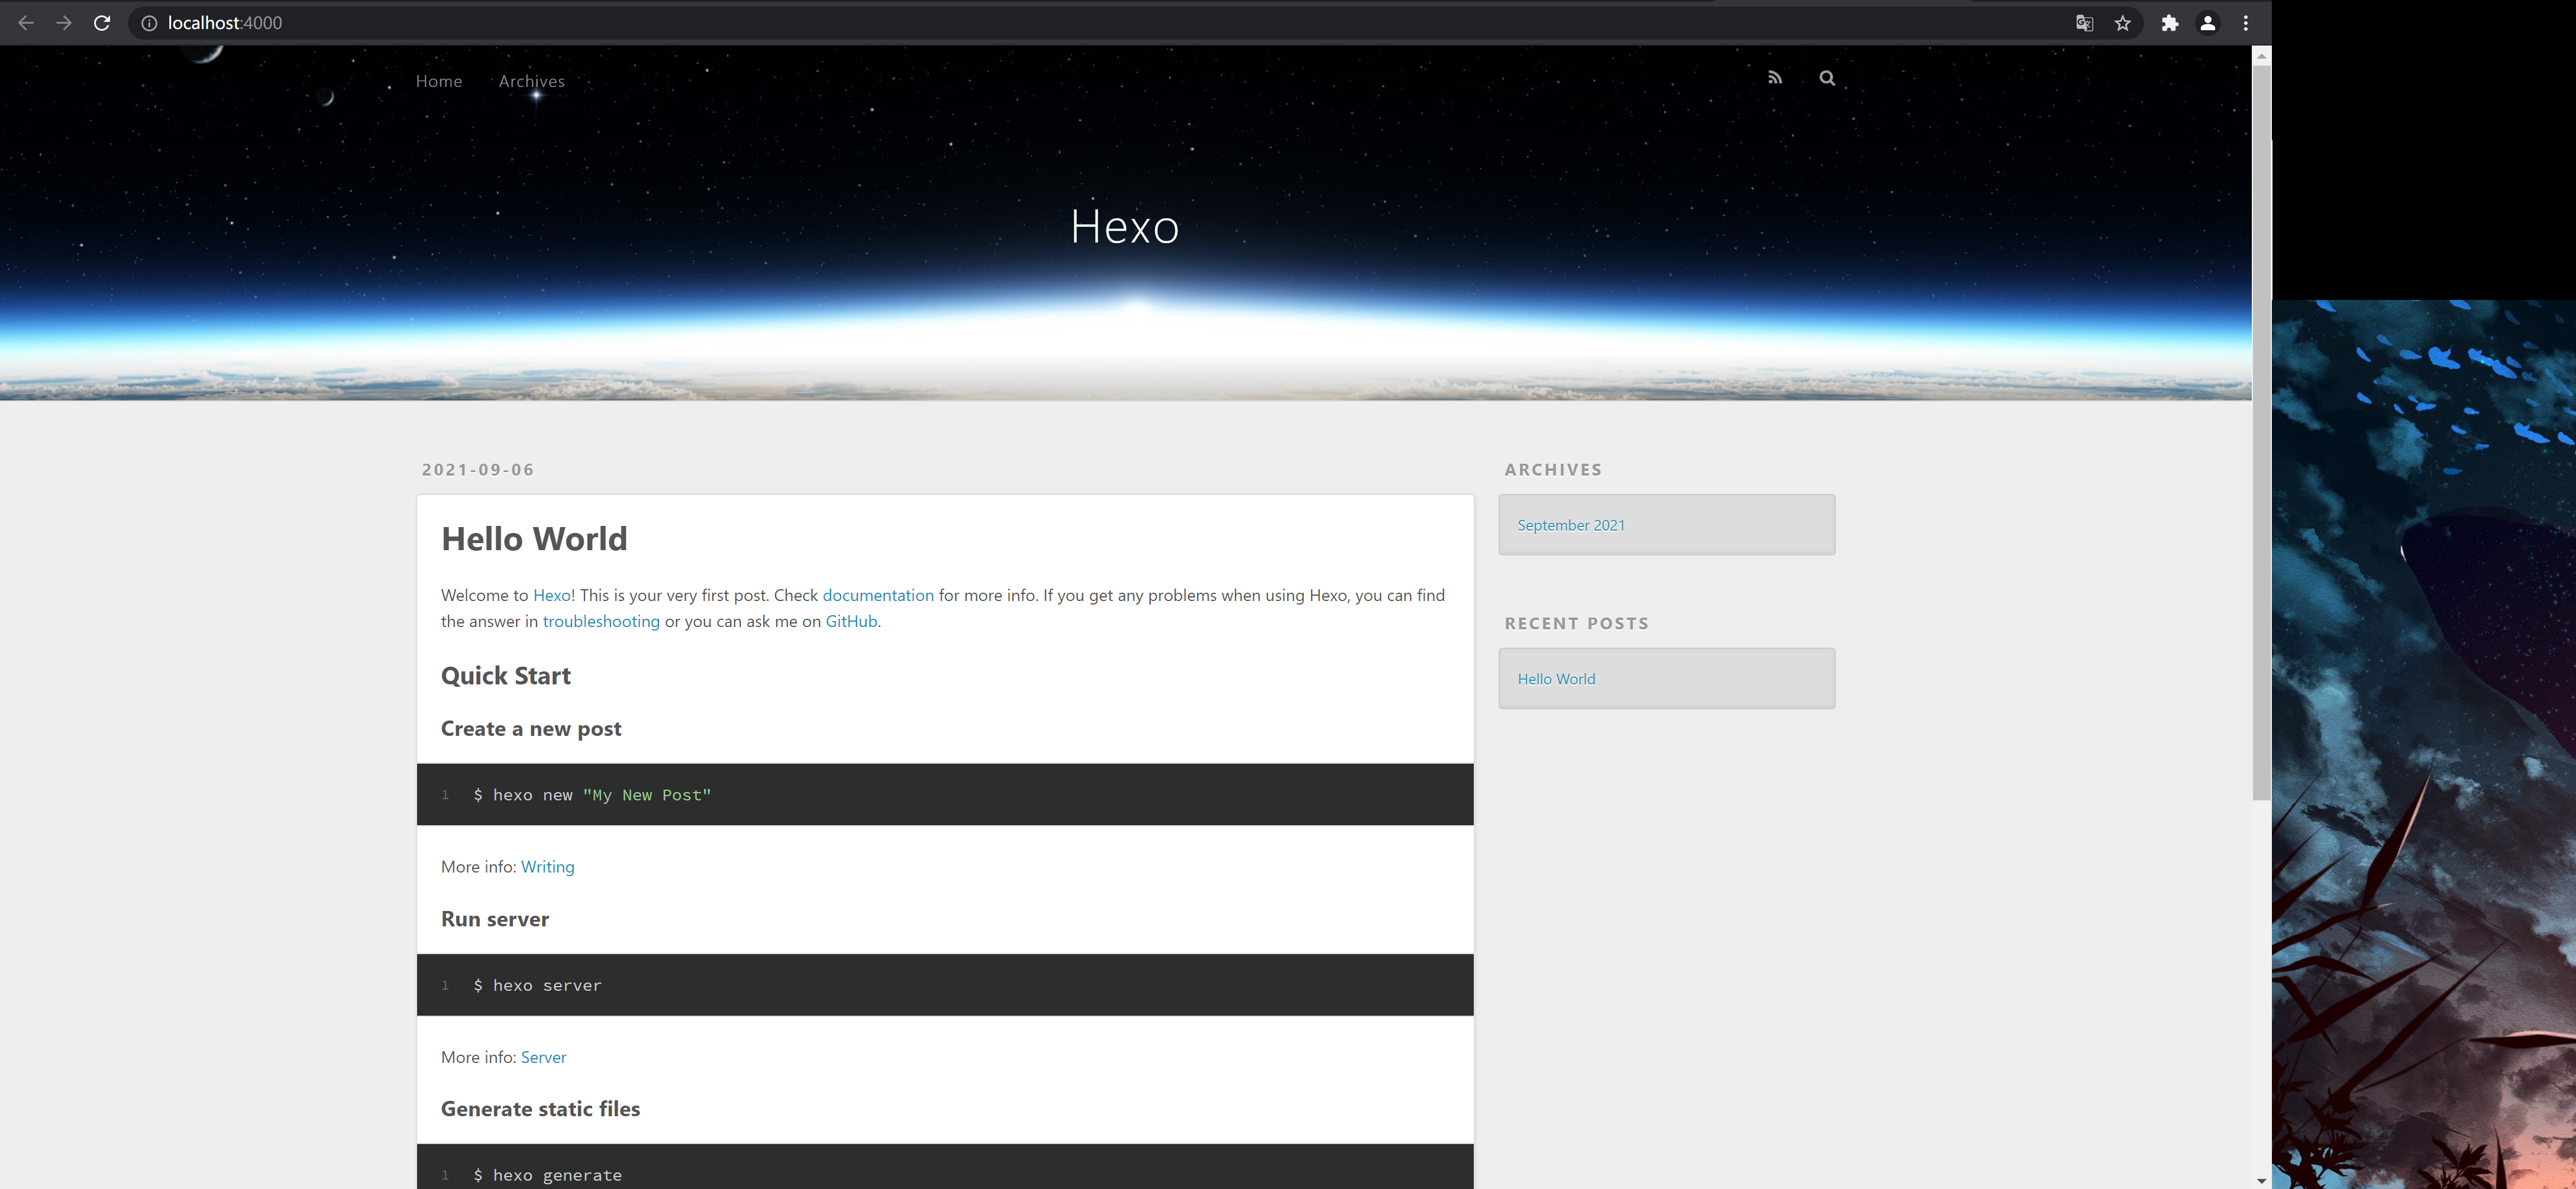Viewport: 2576px width, 1189px height.
Task: Open the blog search icon
Action: point(1826,78)
